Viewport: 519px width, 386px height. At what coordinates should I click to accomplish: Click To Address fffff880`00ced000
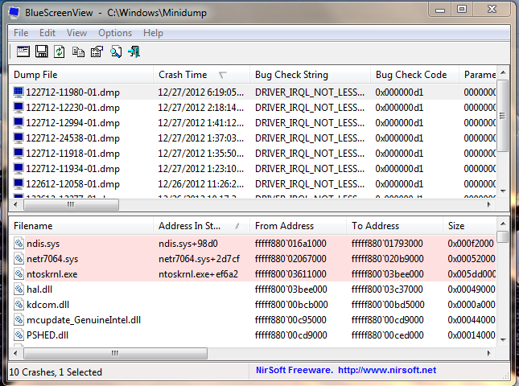click(387, 335)
